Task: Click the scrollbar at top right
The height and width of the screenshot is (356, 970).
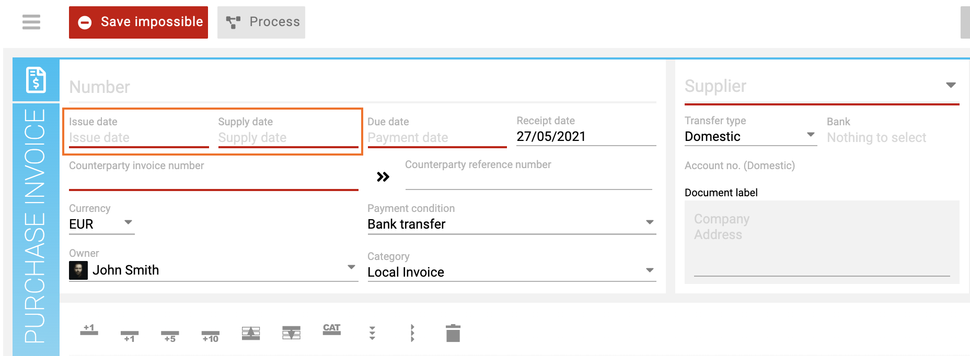Action: [965, 22]
